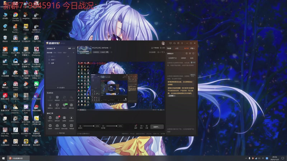Select 斗鱼直播伴侣 taskbar button
The image size is (287, 161).
click(x=18, y=158)
